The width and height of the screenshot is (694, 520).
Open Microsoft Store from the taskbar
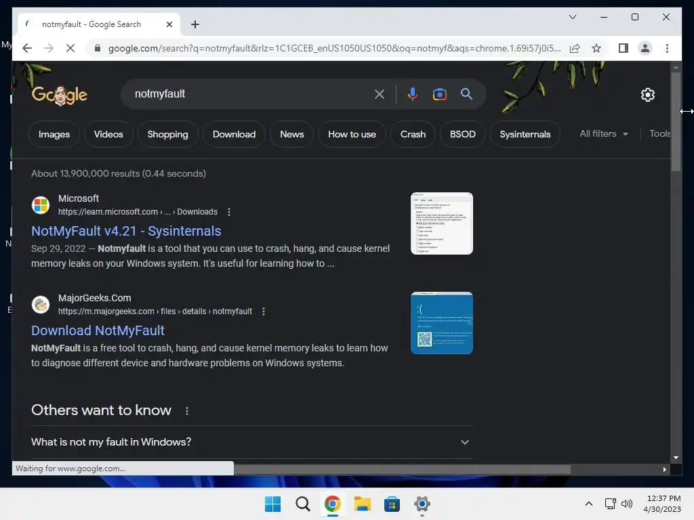pos(392,504)
